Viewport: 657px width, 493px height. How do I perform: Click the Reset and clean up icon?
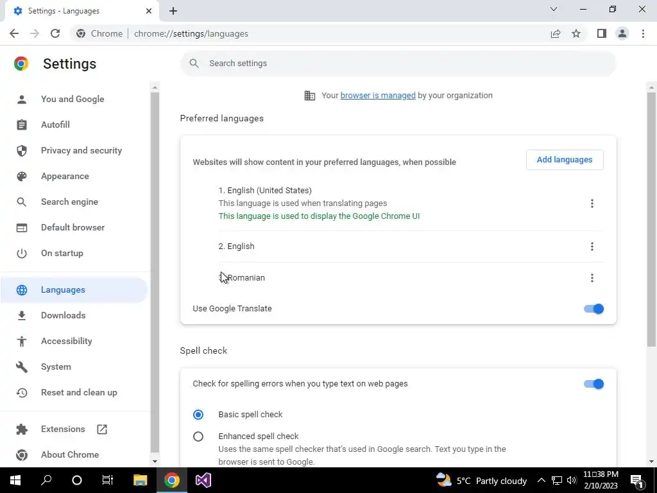click(x=21, y=392)
